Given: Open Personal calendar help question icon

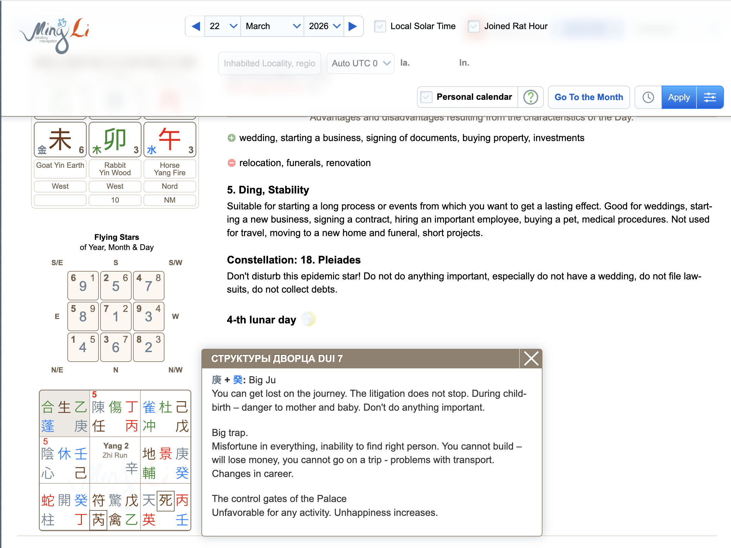Looking at the screenshot, I should tap(530, 97).
